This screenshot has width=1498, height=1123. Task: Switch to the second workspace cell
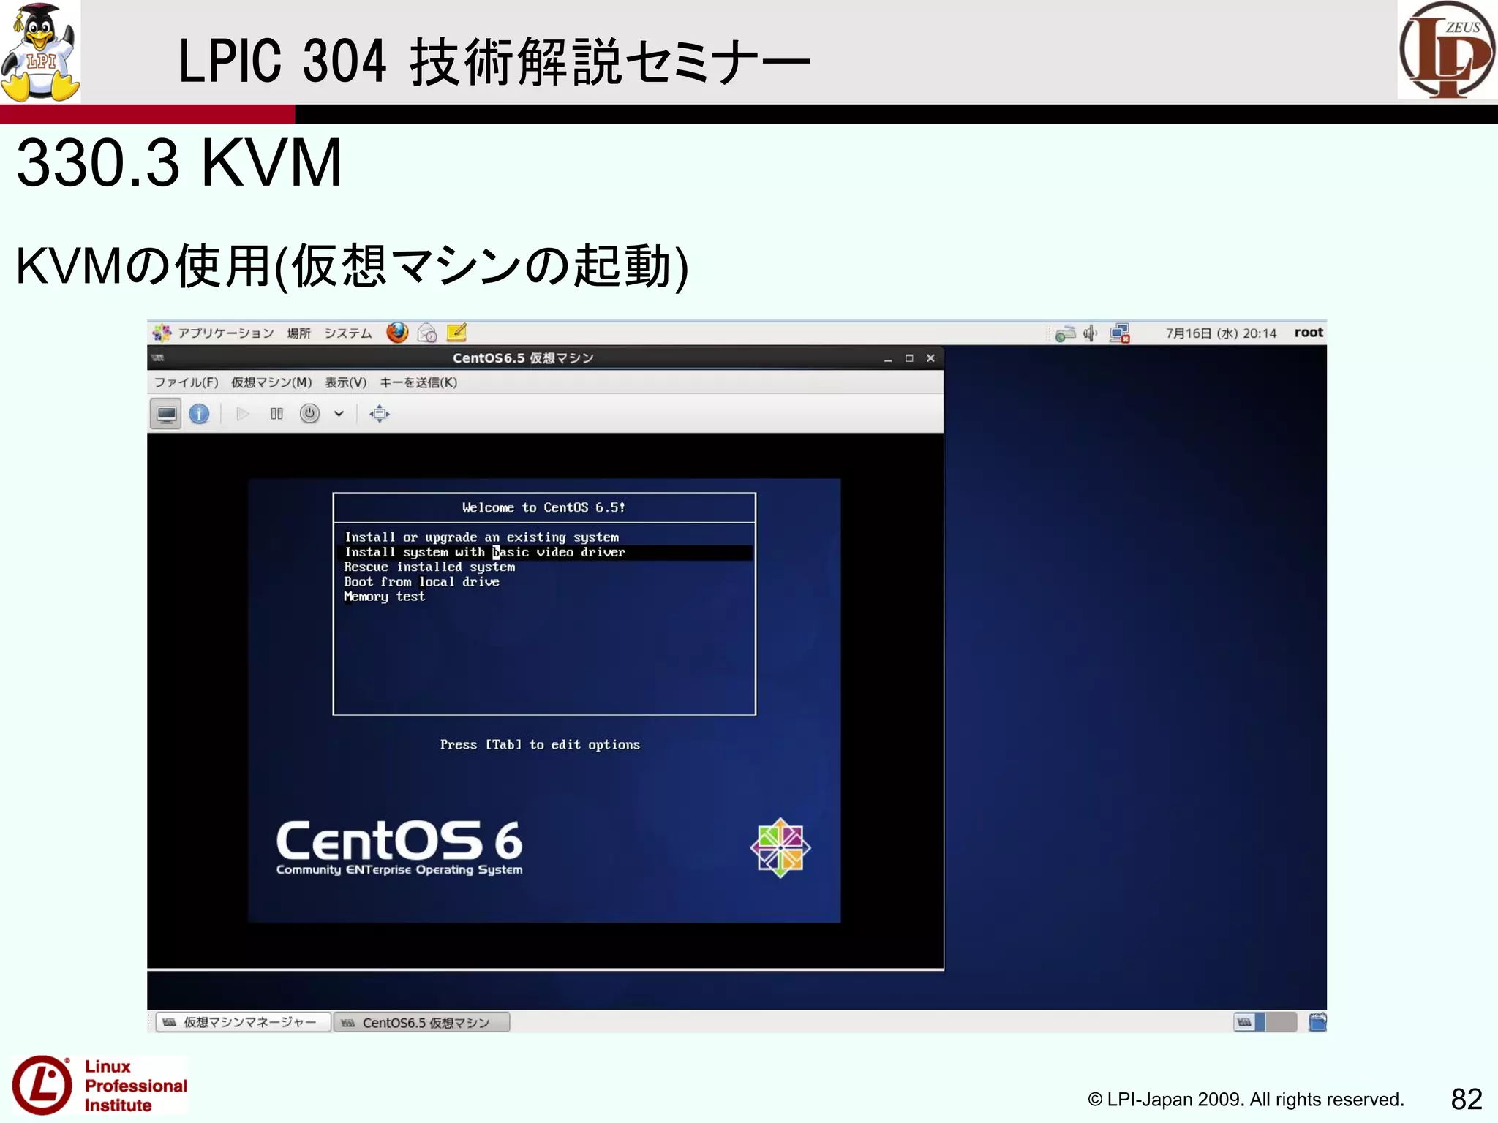1281,1021
